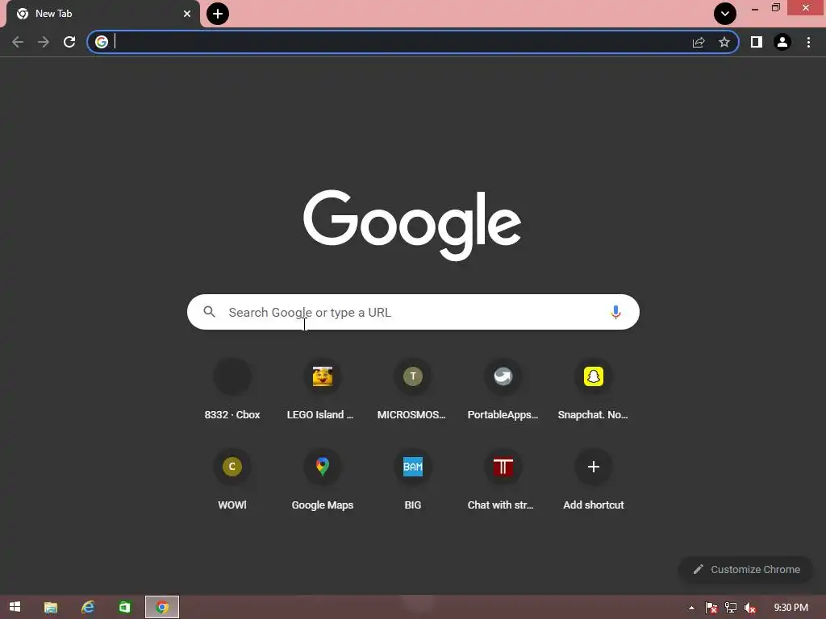Open the Store app on taskbar
Viewport: 826px width, 619px height.
click(125, 607)
